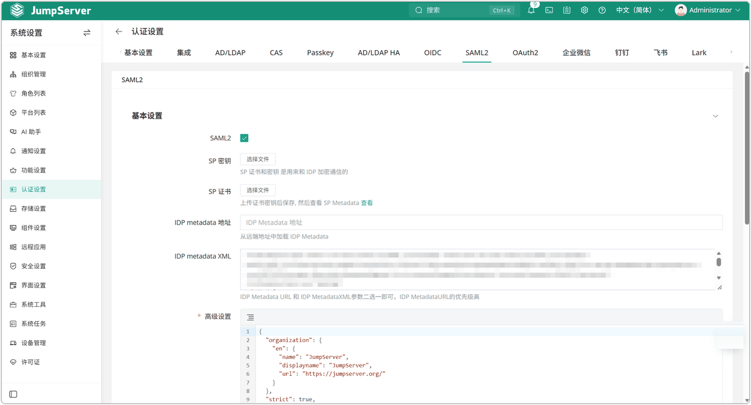The height and width of the screenshot is (405, 751).
Task: Click the AI 助手 sidebar icon
Action: (13, 132)
